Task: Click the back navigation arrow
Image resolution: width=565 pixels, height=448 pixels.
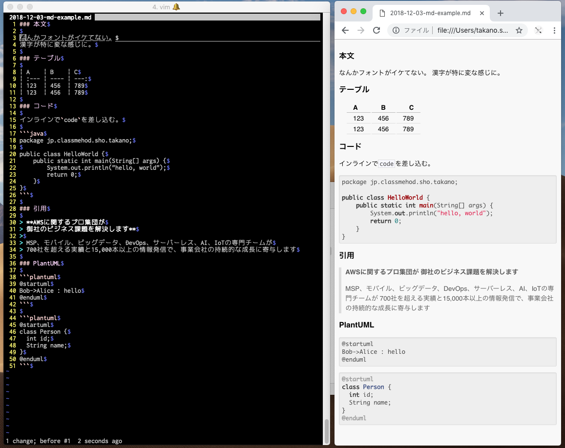Action: [x=345, y=30]
